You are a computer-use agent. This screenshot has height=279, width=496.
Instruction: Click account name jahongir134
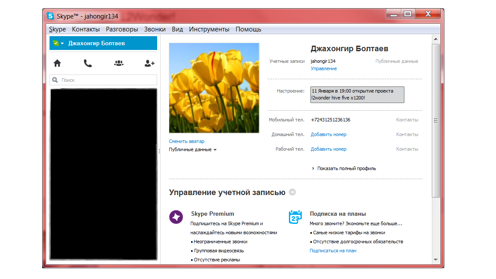tap(323, 62)
